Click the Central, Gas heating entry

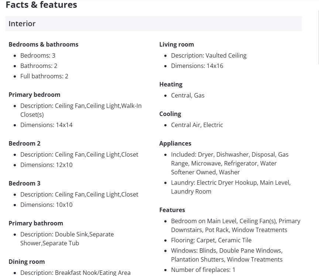point(188,95)
